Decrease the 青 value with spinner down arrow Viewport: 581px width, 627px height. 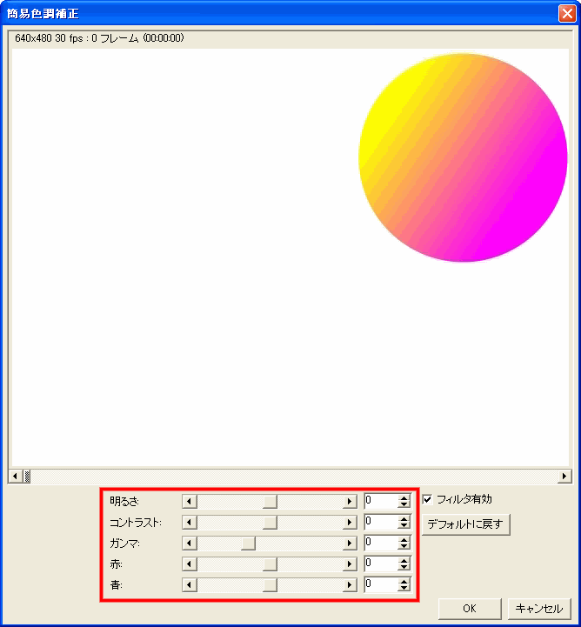tap(404, 588)
